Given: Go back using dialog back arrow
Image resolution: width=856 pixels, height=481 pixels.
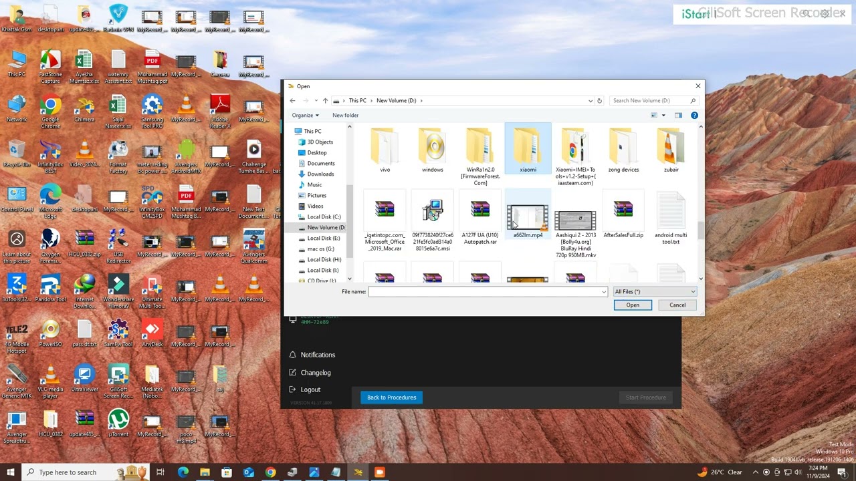Looking at the screenshot, I should 292,101.
